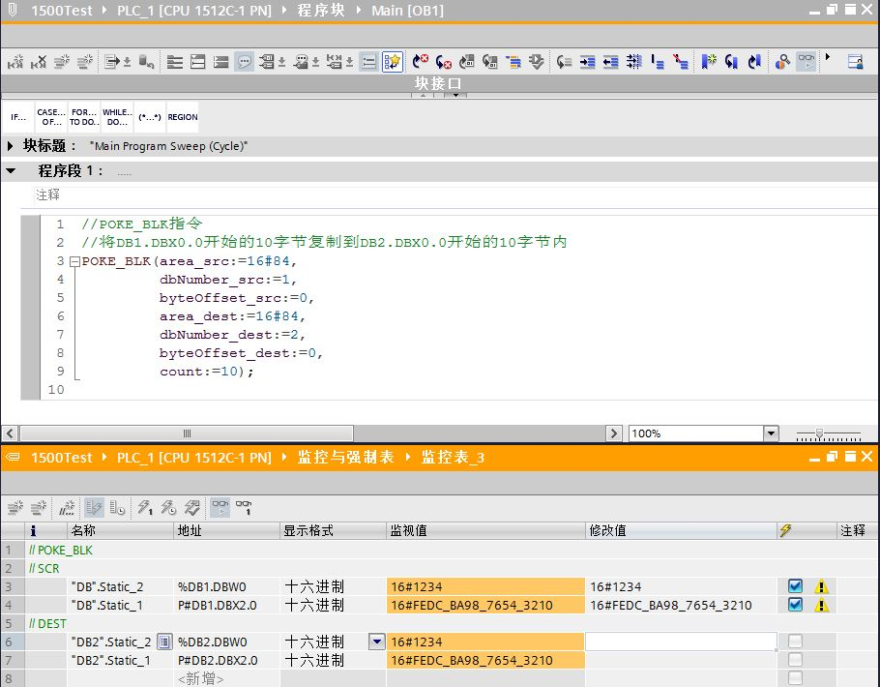This screenshot has width=880, height=687.
Task: Toggle monitor all glasses icon in watch table
Action: [220, 508]
